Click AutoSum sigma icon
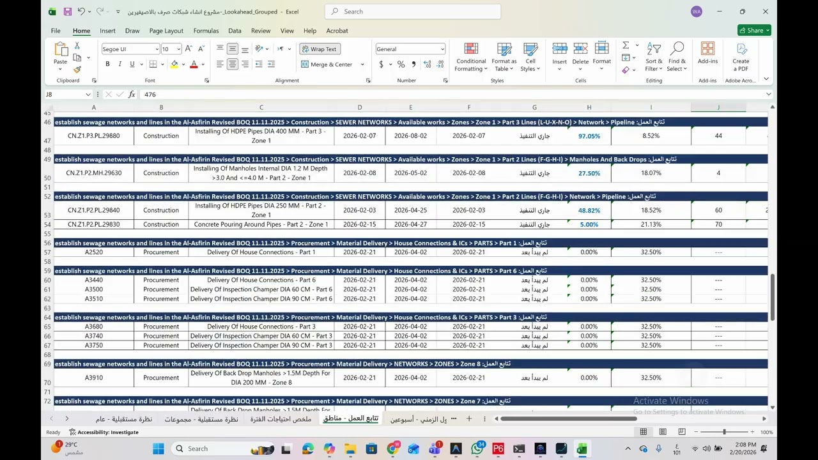Viewport: 818px width, 460px height. (x=626, y=45)
